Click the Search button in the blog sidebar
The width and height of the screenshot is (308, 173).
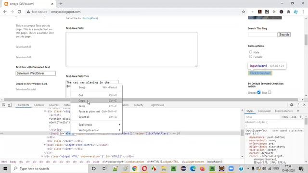tap(284, 35)
